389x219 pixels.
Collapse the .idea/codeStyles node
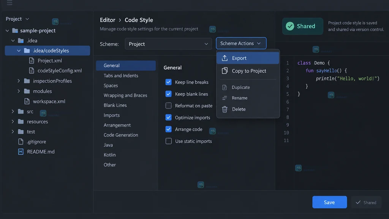click(x=19, y=51)
